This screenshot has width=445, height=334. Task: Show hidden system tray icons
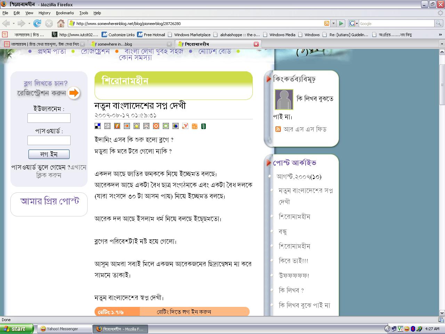[x=387, y=328]
